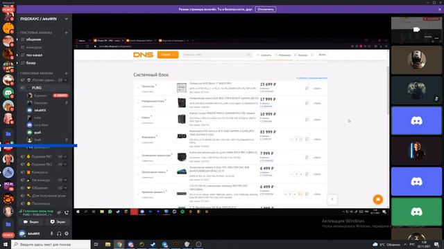This screenshot has height=249, width=444.
Task: Mute the microphone in user panel
Action: (51, 234)
